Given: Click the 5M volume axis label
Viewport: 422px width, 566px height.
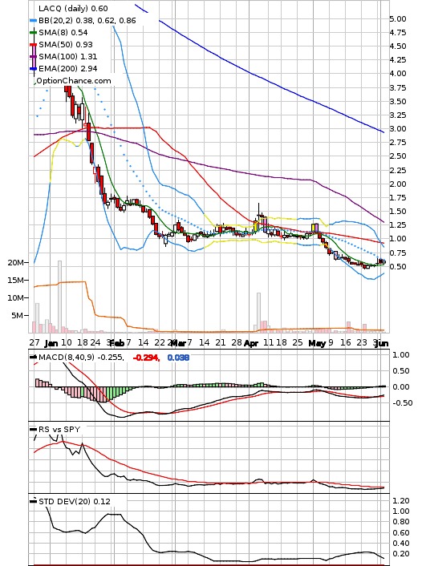Looking at the screenshot, I should 18,316.
